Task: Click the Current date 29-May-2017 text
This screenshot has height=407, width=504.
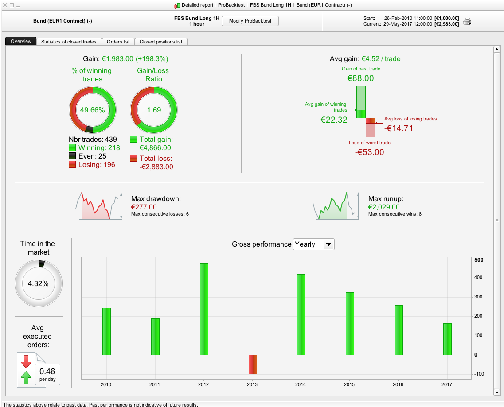Action: pyautogui.click(x=408, y=24)
